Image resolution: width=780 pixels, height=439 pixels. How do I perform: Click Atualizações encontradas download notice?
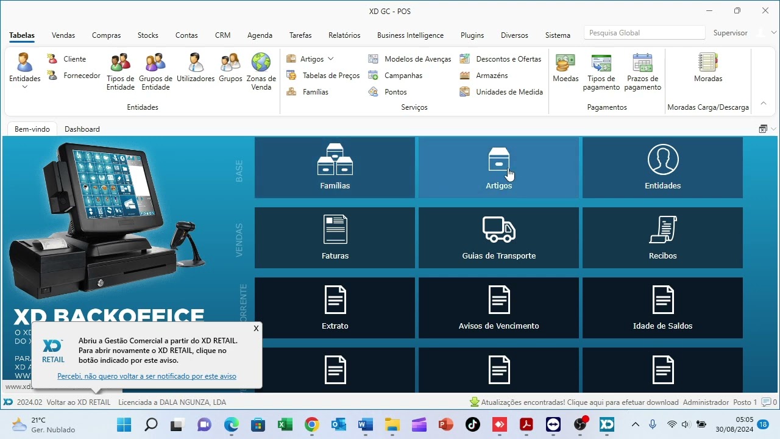pyautogui.click(x=574, y=402)
